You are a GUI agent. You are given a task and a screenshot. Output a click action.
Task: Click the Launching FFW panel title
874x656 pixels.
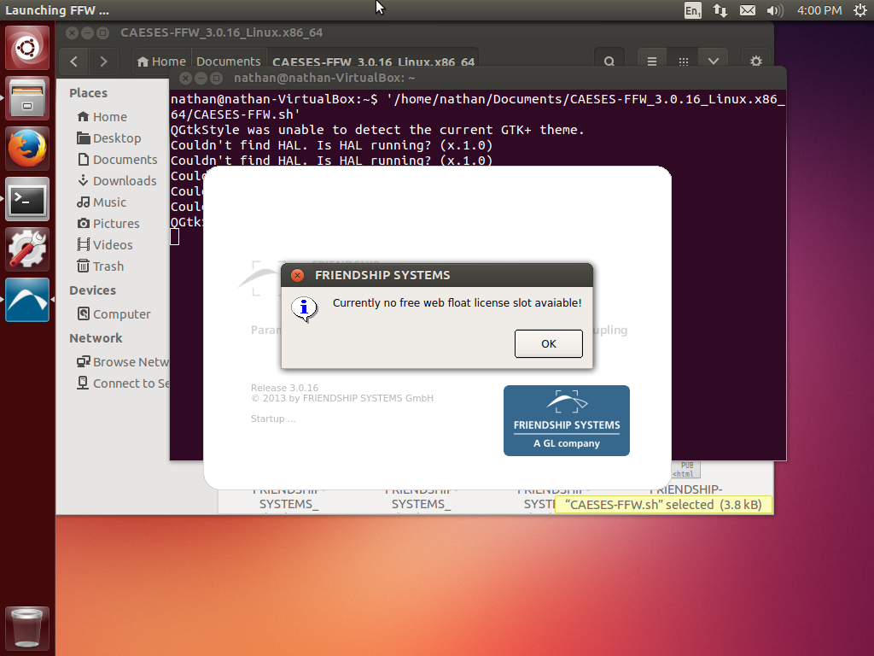point(57,10)
